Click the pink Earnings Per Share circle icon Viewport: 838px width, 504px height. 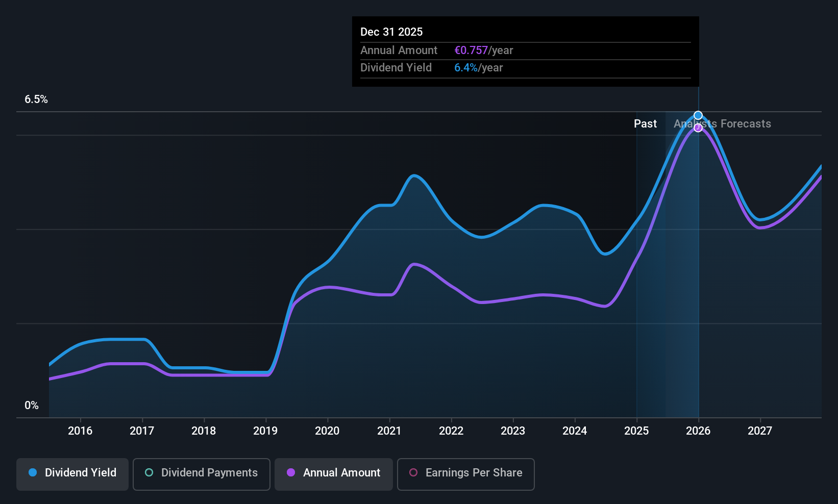pos(413,472)
